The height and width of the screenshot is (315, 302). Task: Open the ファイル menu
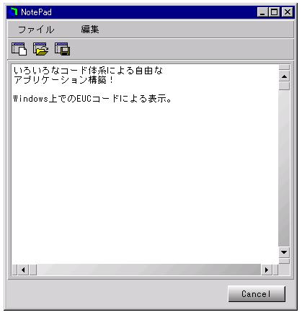[x=36, y=30]
